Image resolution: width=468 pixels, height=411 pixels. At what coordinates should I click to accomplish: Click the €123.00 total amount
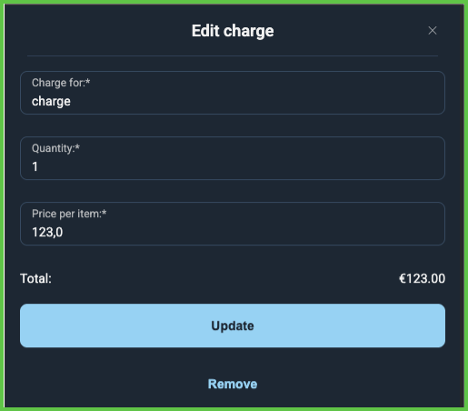[x=422, y=278]
